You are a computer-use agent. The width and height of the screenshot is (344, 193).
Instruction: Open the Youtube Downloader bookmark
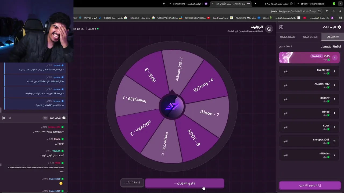[x=197, y=18]
